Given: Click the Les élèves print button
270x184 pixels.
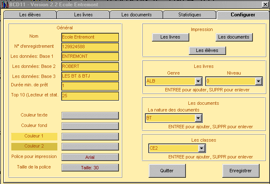Looking at the screenshot, I should pyautogui.click(x=207, y=51).
